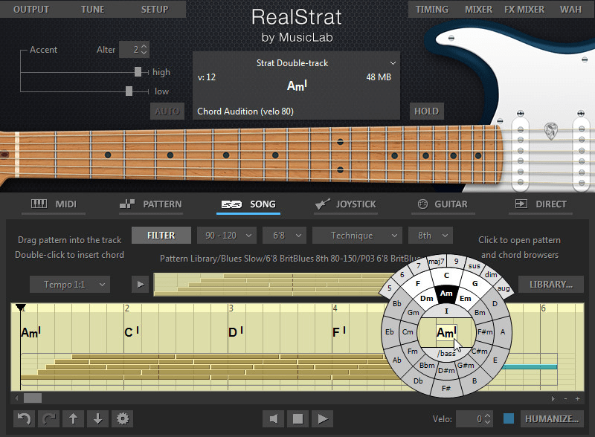
Task: Enable the HOLD function
Action: pos(426,110)
